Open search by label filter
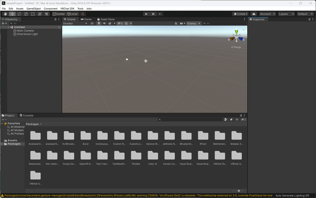Screen dimensions: 316x198 point(231,120)
